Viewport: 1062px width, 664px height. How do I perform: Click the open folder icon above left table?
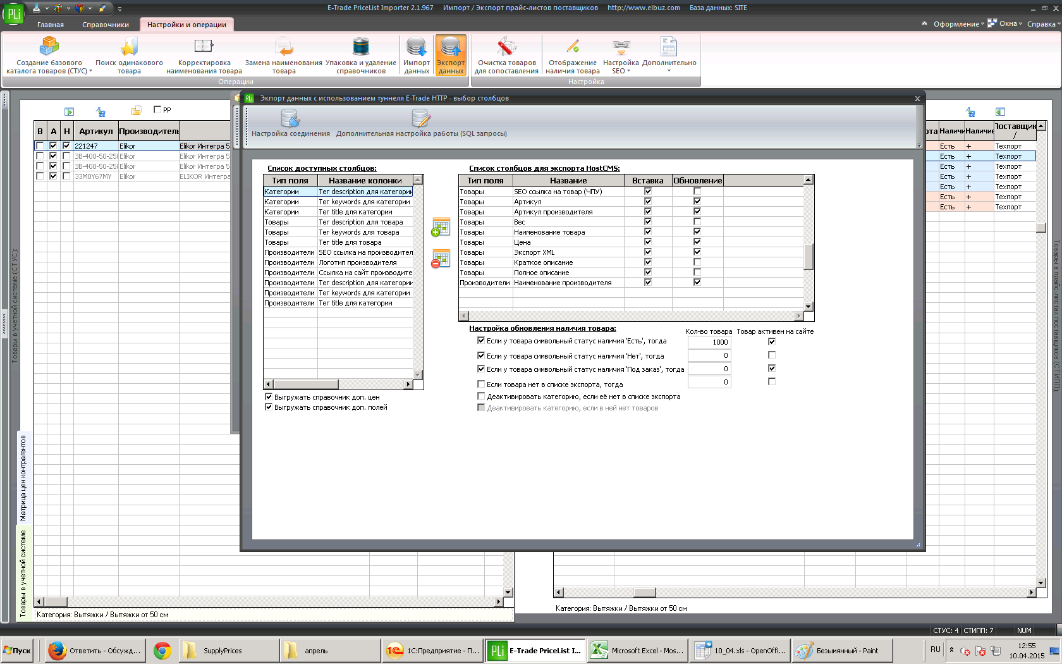(136, 111)
